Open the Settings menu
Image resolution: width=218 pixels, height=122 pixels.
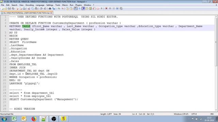coord(50,5)
